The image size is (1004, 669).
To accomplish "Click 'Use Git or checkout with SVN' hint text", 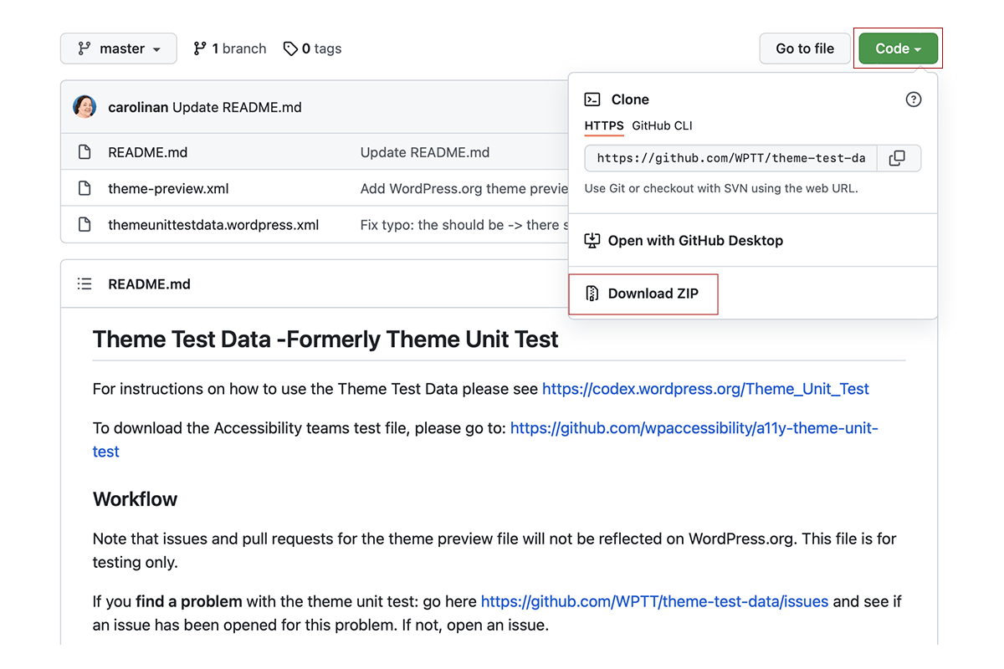I will click(721, 188).
